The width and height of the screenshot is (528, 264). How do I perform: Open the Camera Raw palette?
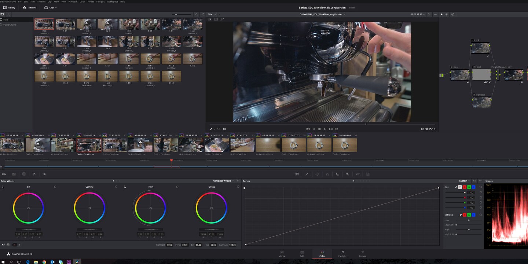[x=4, y=174]
